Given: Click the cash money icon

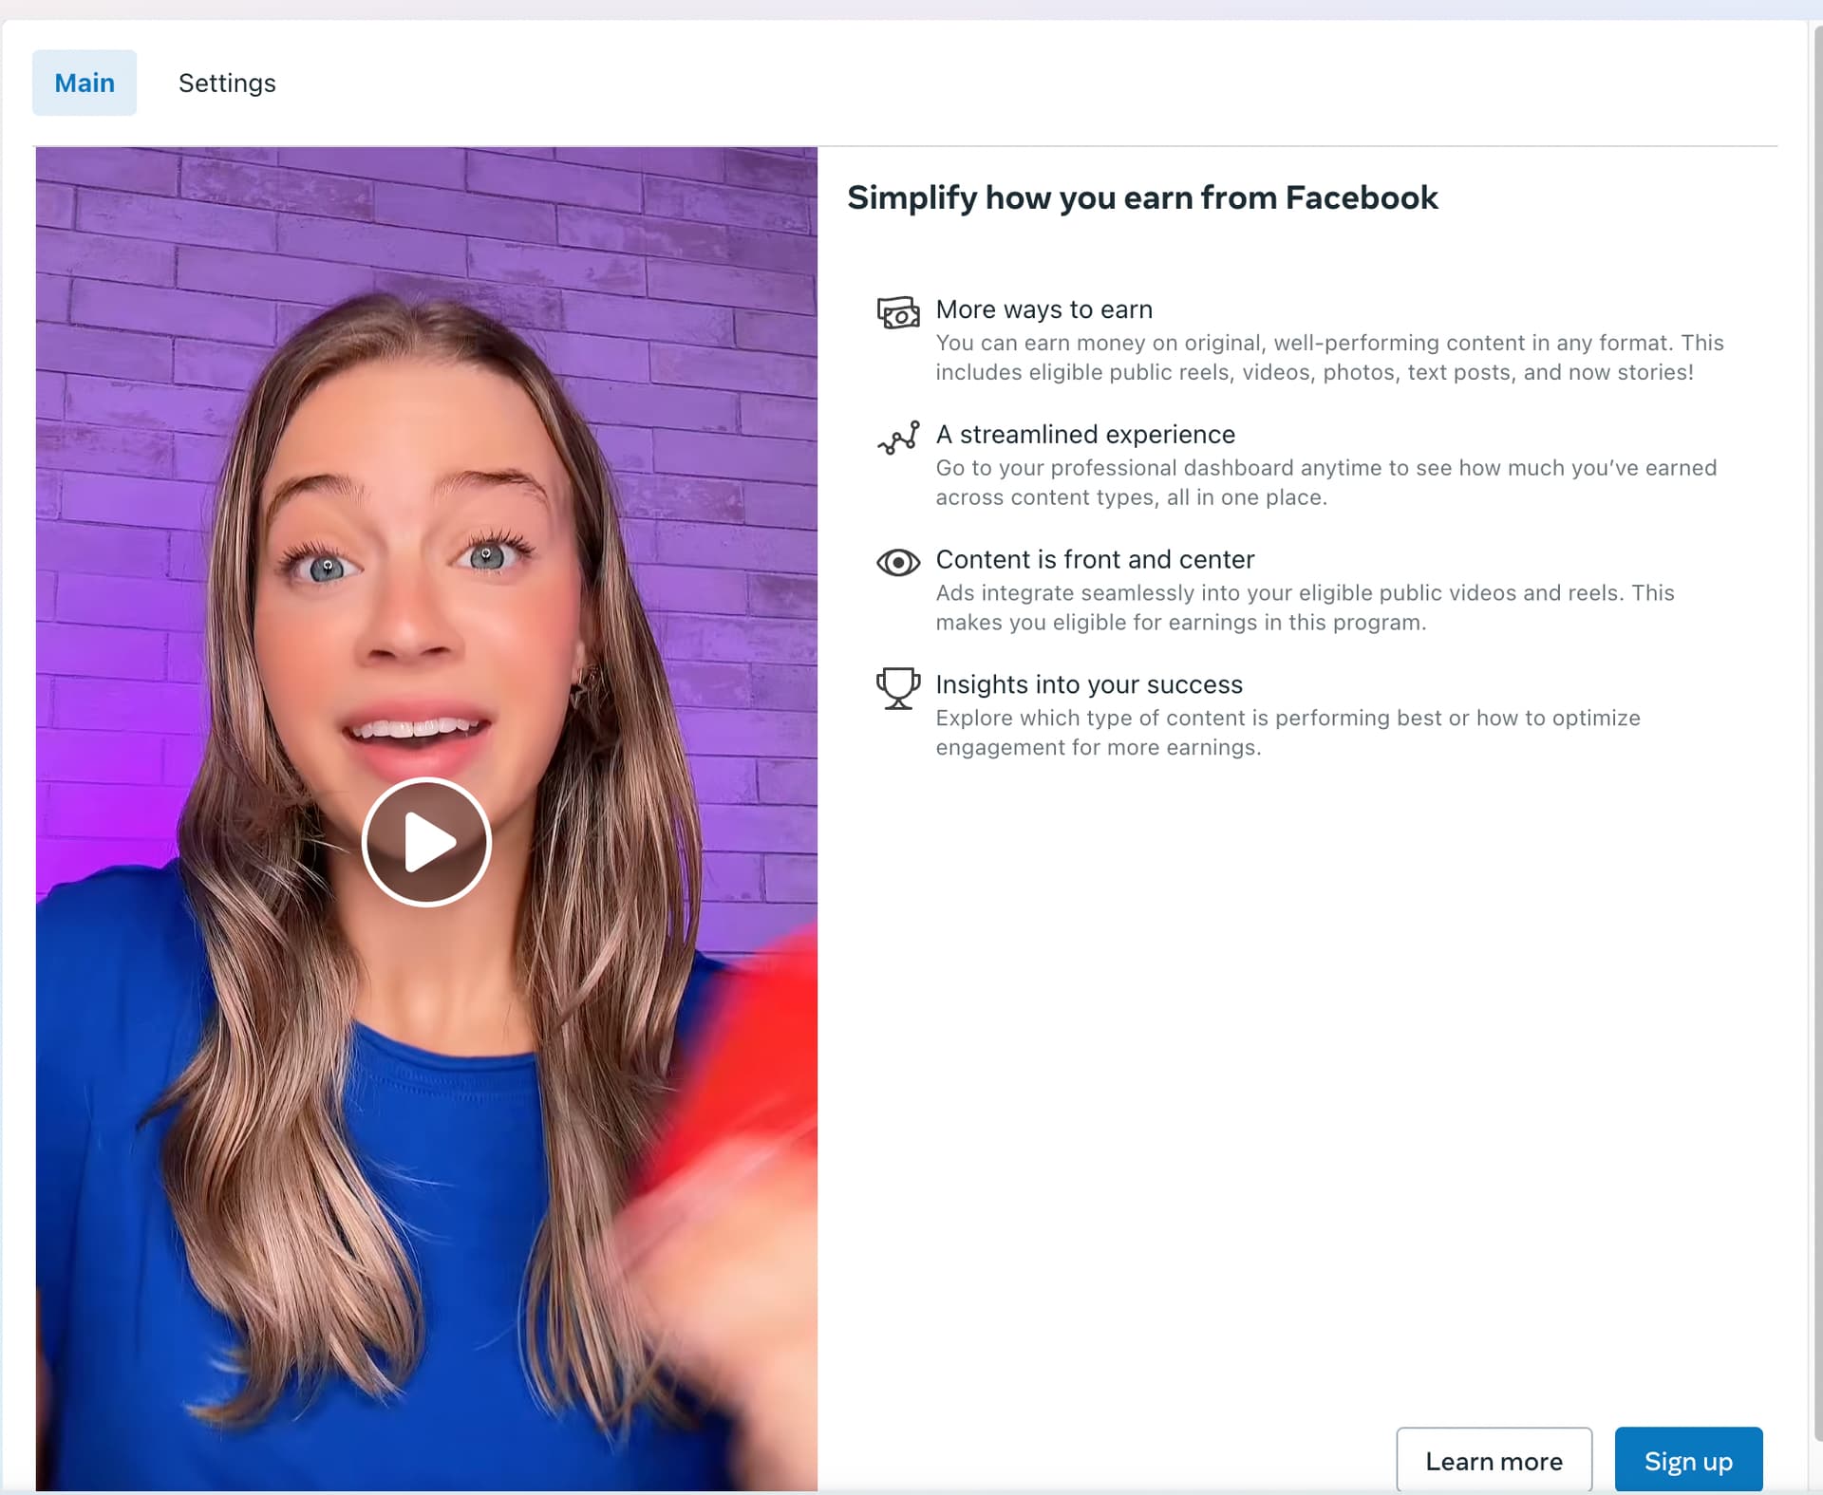Looking at the screenshot, I should tap(897, 312).
